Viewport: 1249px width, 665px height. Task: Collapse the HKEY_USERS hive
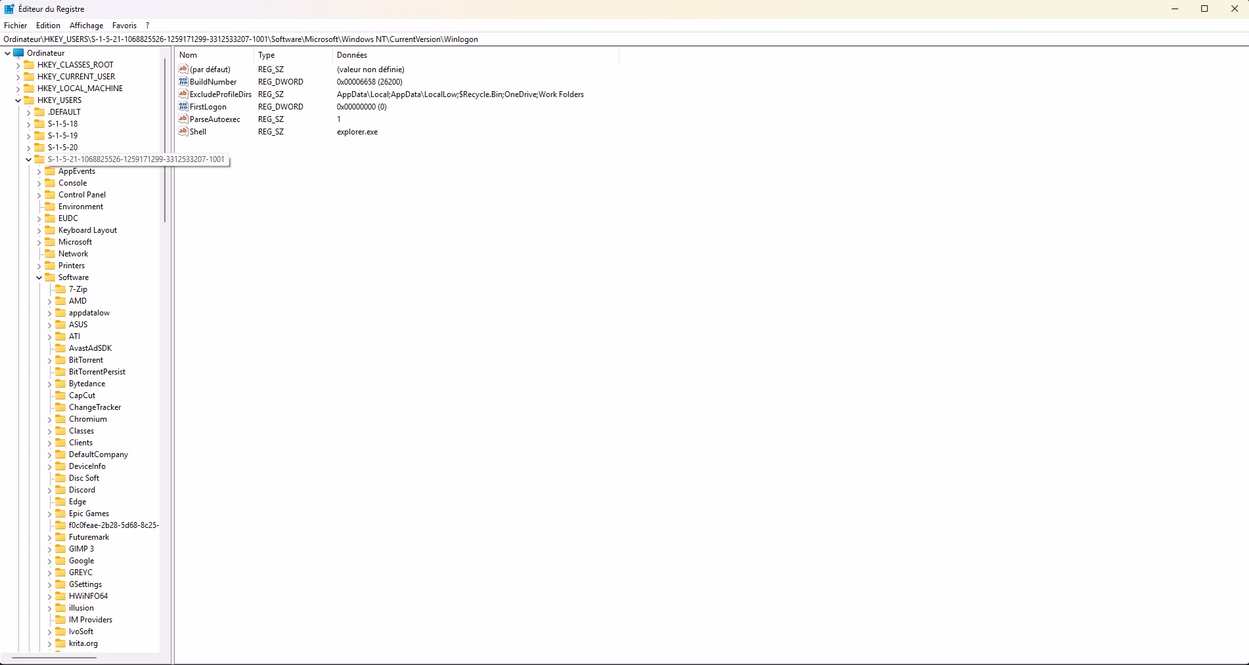(18, 100)
